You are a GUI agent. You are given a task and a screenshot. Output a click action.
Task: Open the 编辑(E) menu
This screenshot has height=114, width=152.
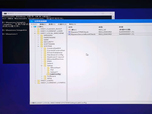click(x=43, y=24)
